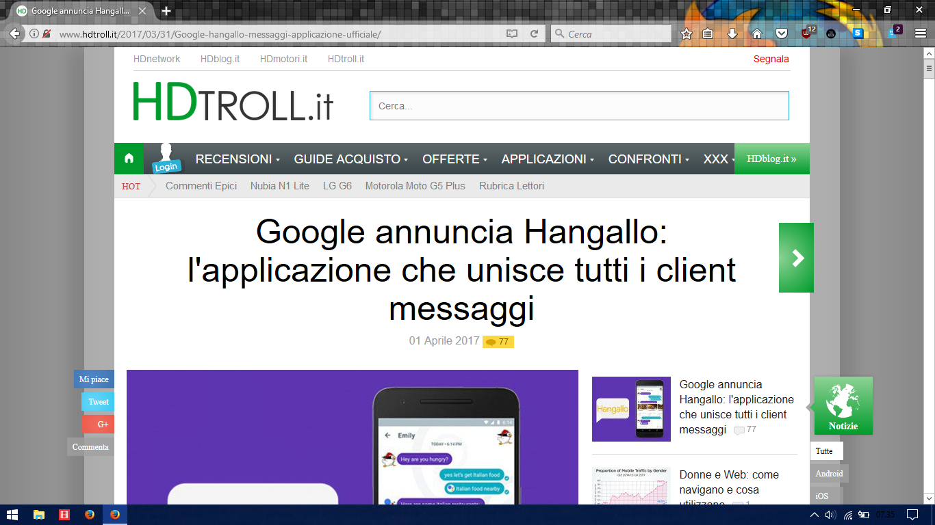Open Motorola Moto G5 Plus hot topic
The height and width of the screenshot is (525, 935).
[x=415, y=186]
